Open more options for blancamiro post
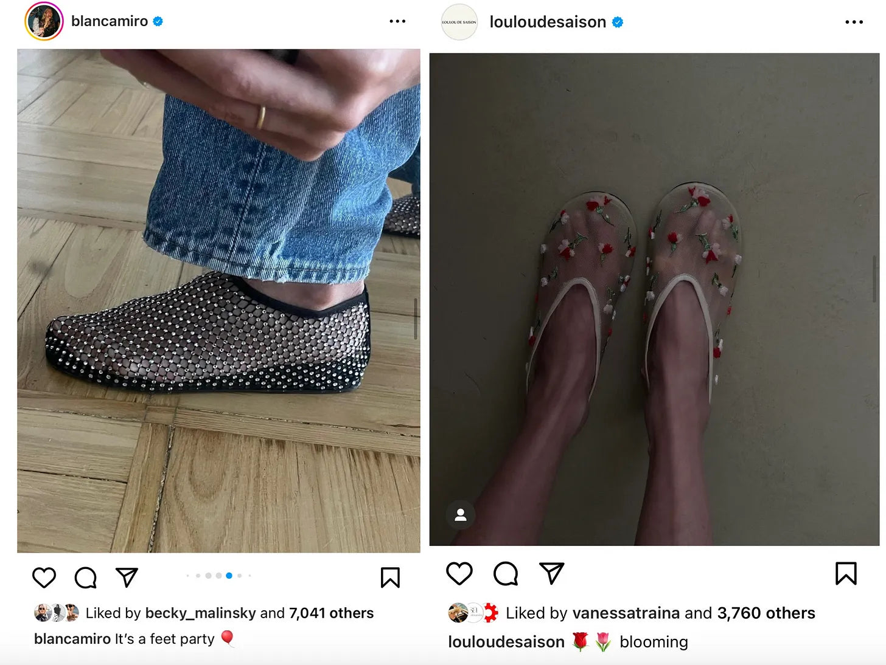Screen dimensions: 886x665 (x=397, y=21)
